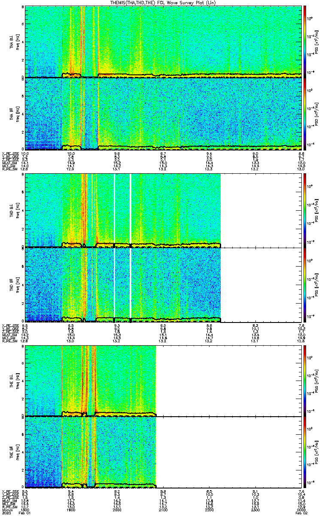Screen dimensions: 322x516
Task: Click the PSD color bar beside THD B-perpendicular panel
Action: [x=305, y=210]
